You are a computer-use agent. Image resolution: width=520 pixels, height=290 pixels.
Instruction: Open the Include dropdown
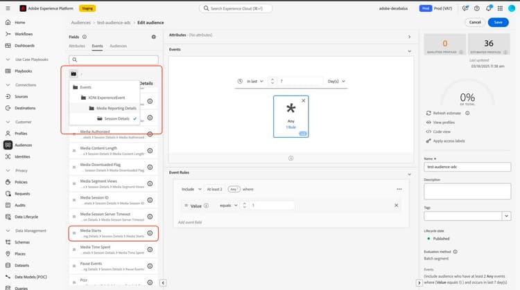click(x=191, y=189)
